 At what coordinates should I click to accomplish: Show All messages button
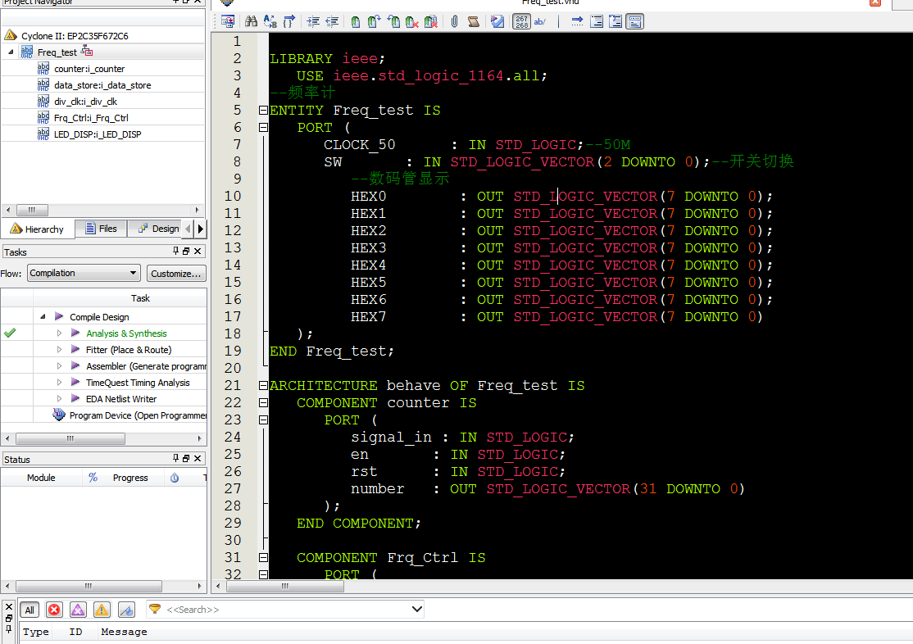30,610
